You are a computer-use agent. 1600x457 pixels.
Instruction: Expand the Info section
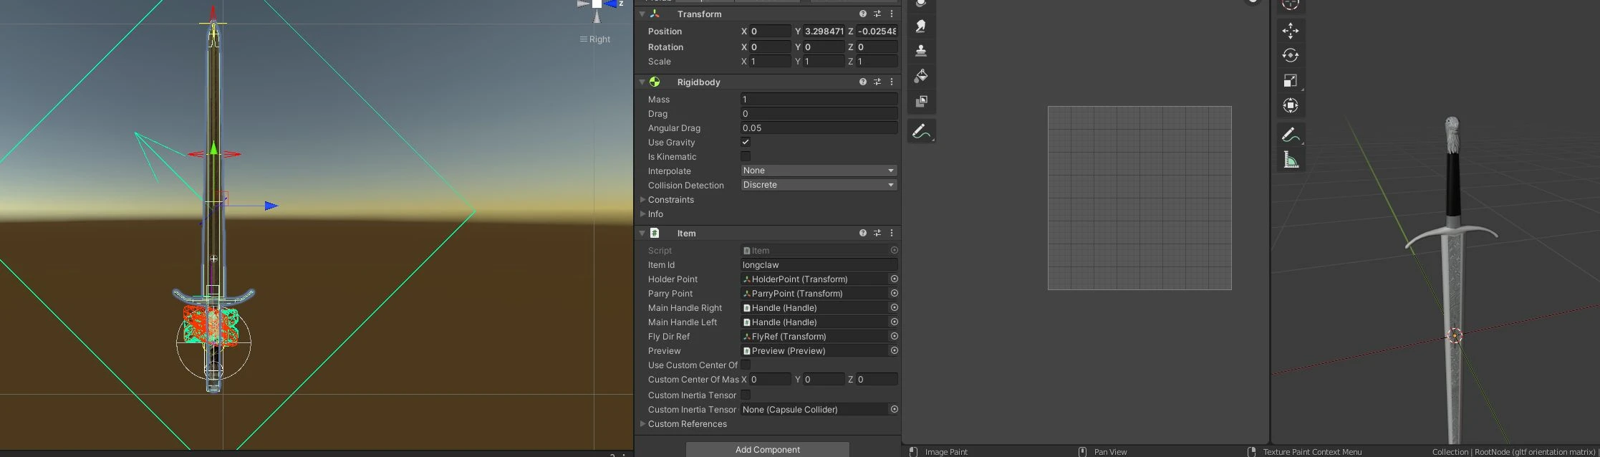tap(642, 213)
